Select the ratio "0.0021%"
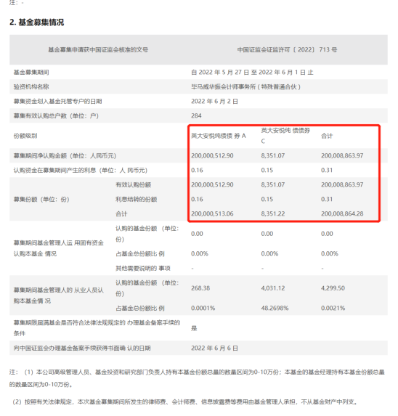Image resolution: width=398 pixels, height=416 pixels. pos(333,308)
